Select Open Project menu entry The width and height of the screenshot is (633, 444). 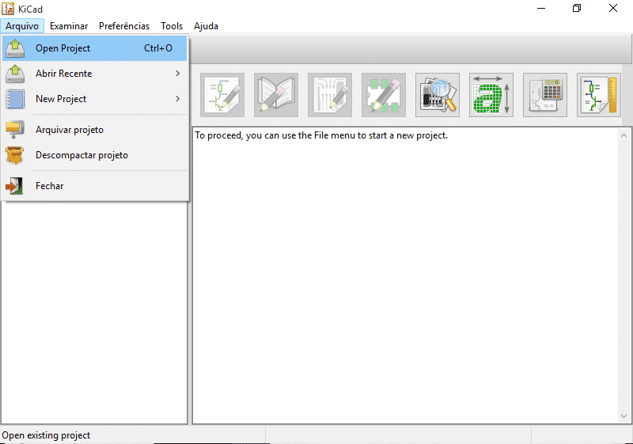coord(95,48)
